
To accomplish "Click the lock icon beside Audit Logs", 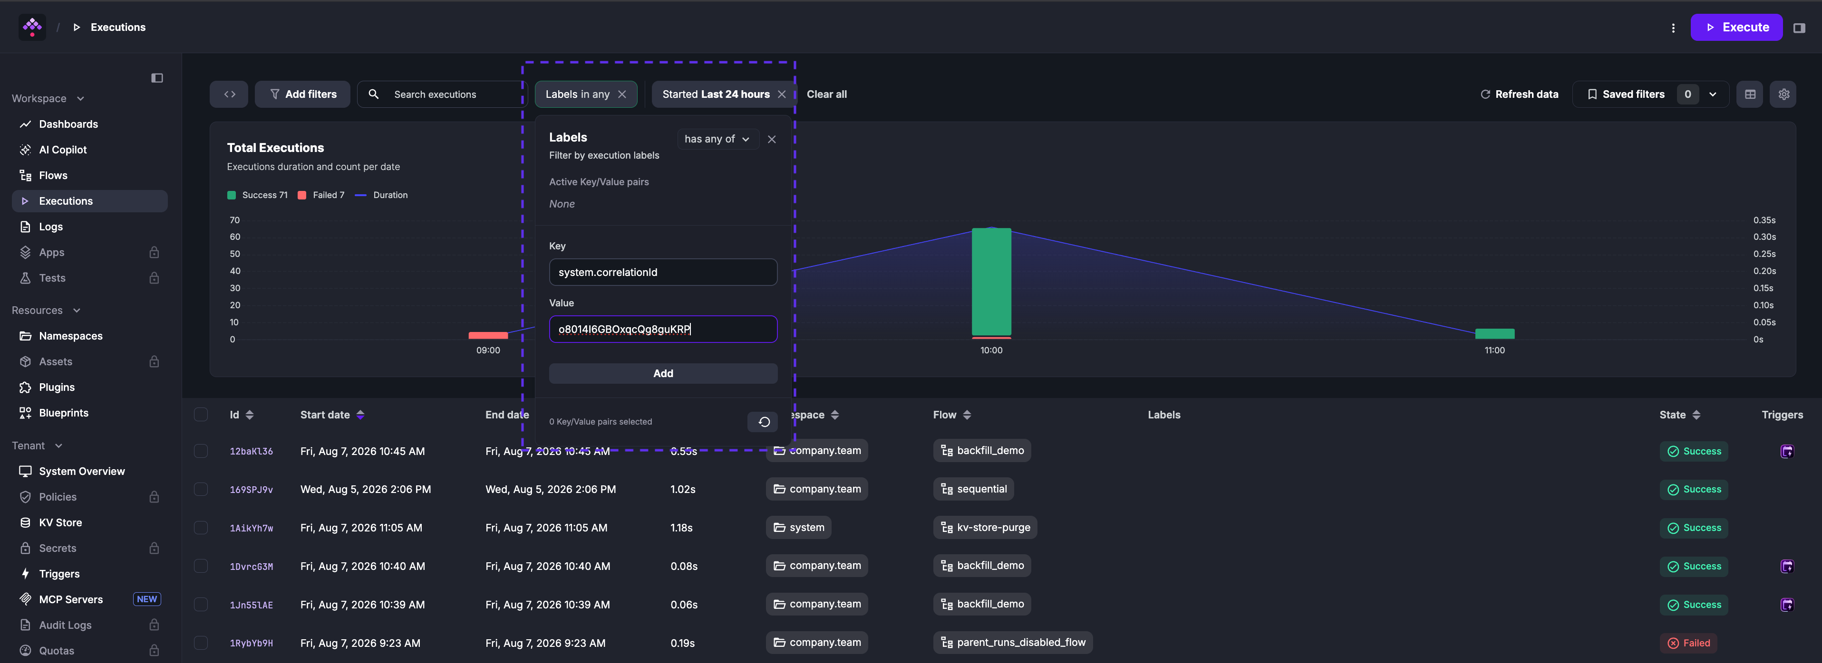I will [154, 625].
